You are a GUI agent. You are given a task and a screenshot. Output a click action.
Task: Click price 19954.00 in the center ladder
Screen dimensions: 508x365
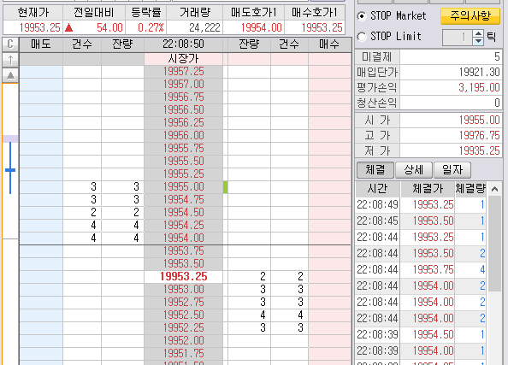(183, 238)
